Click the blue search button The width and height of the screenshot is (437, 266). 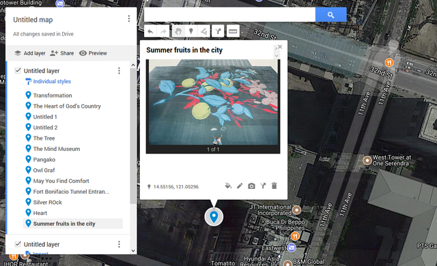pos(330,14)
